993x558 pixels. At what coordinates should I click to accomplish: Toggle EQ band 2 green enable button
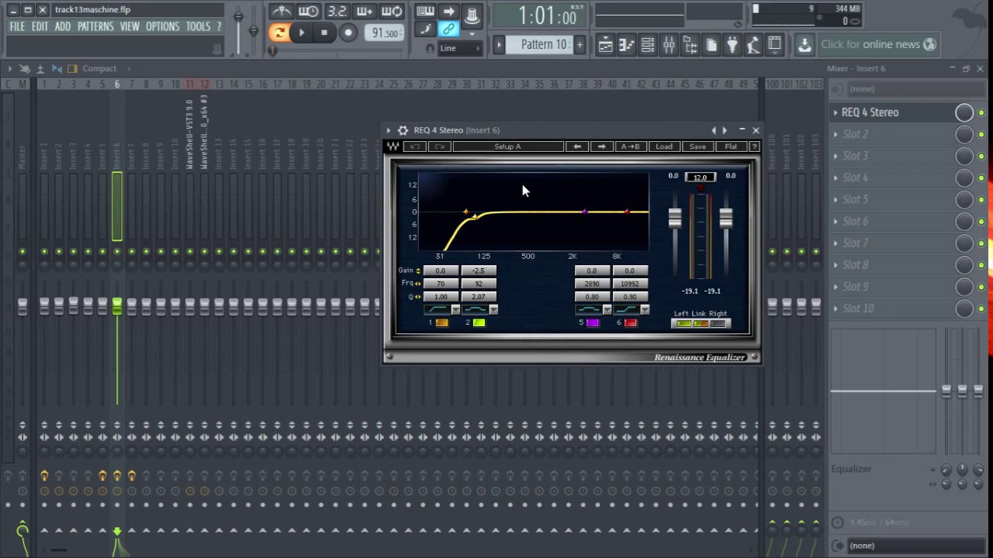click(479, 322)
